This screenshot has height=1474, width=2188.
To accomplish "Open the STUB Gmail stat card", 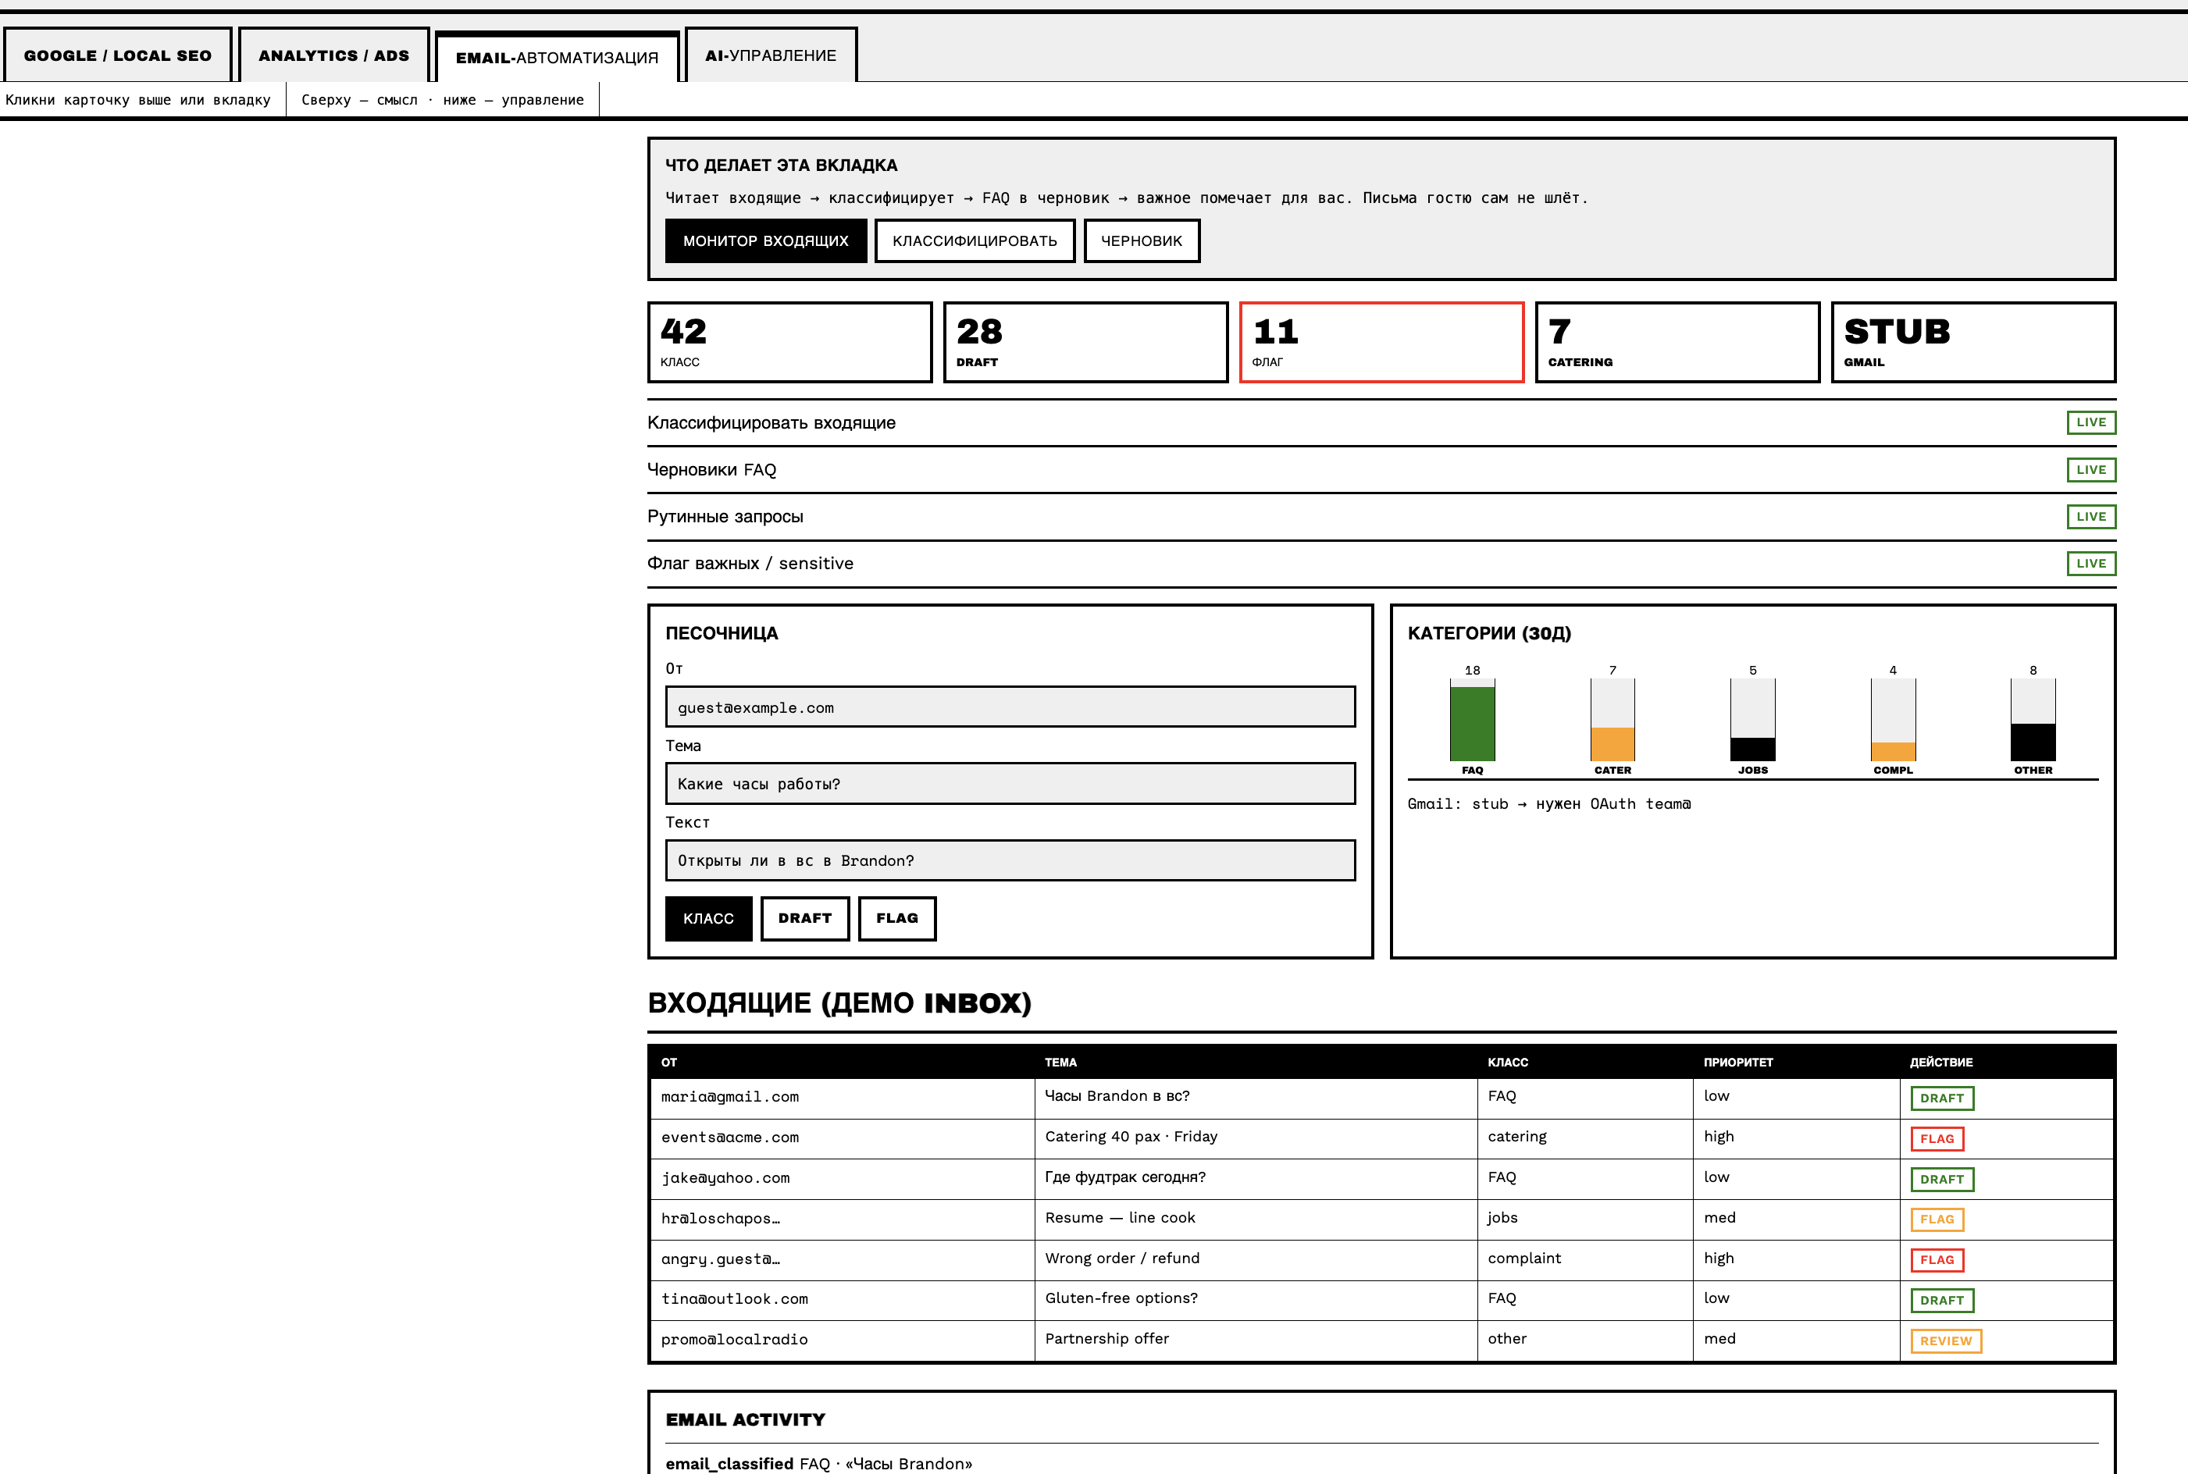I will 1973,342.
